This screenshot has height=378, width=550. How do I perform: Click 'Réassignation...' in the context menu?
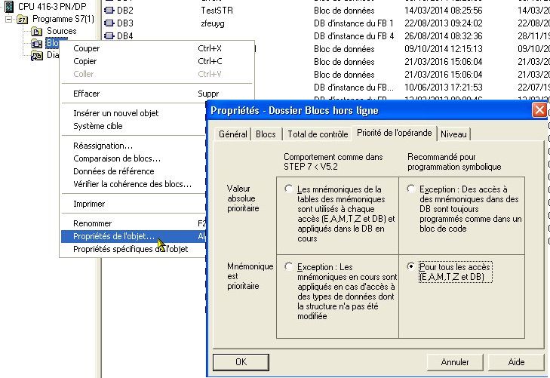point(103,146)
